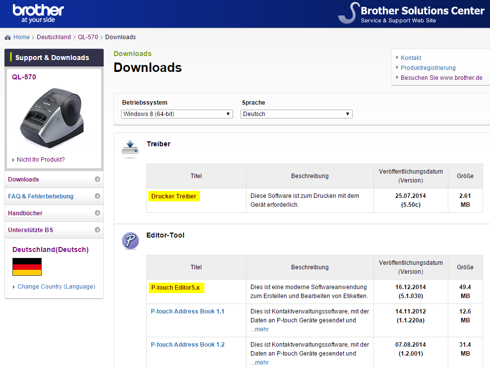Click the Nicht Ihr Produkt? link
The image size is (490, 368).
(x=41, y=160)
